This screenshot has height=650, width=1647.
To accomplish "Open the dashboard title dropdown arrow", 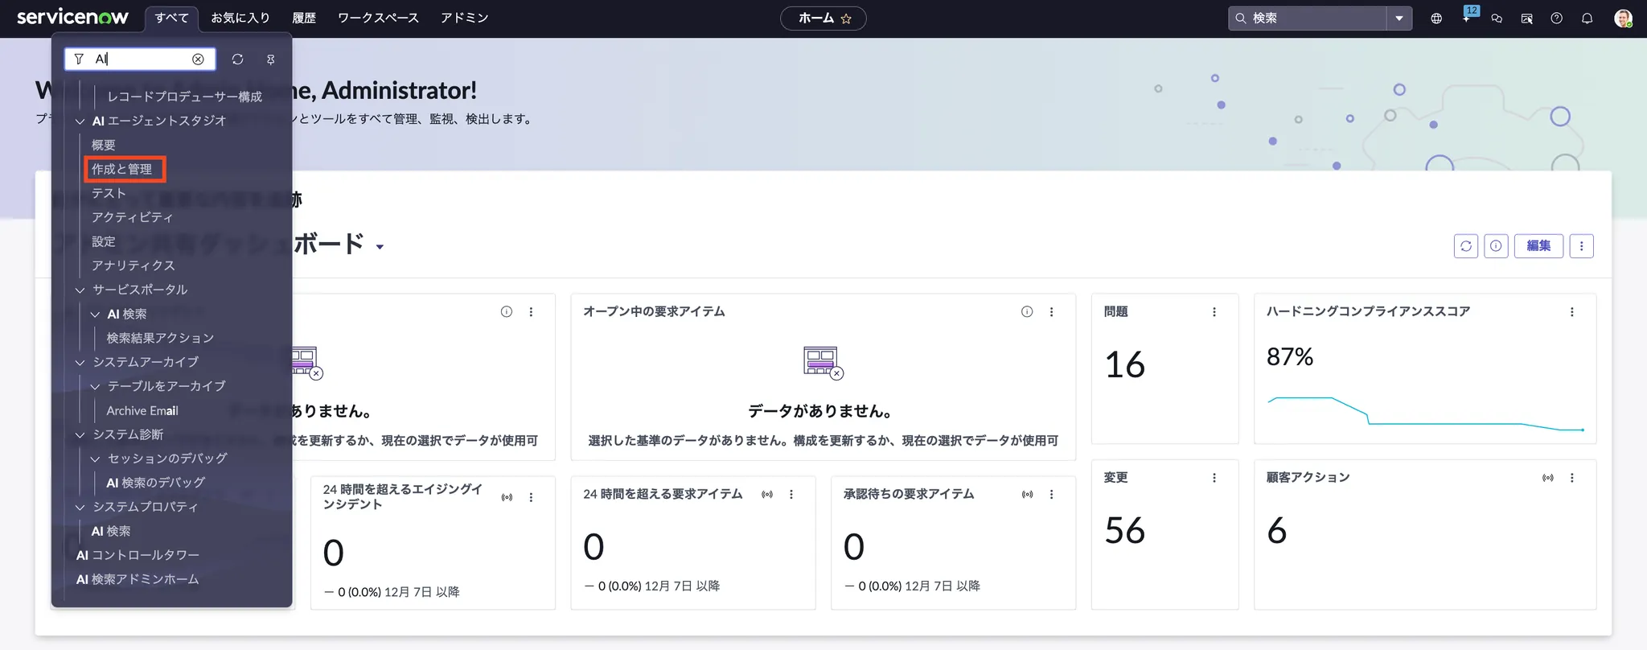I will point(380,247).
